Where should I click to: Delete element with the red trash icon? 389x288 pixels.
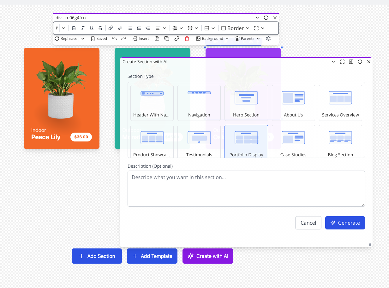pyautogui.click(x=187, y=39)
